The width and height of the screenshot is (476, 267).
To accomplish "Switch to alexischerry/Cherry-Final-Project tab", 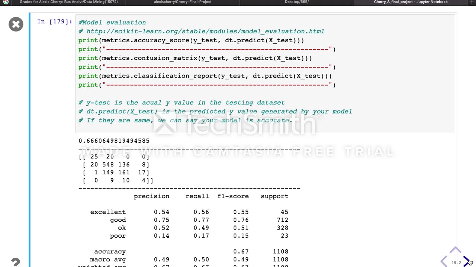I will (x=183, y=2).
